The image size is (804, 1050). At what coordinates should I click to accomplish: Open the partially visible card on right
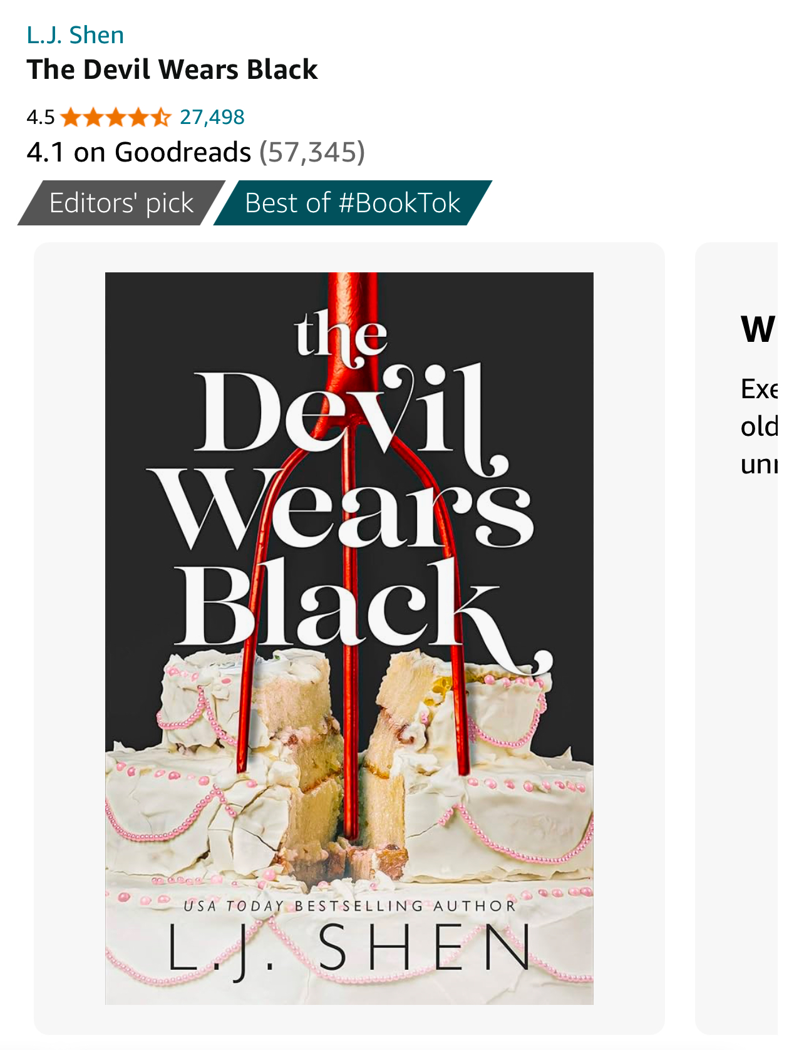pos(736,638)
